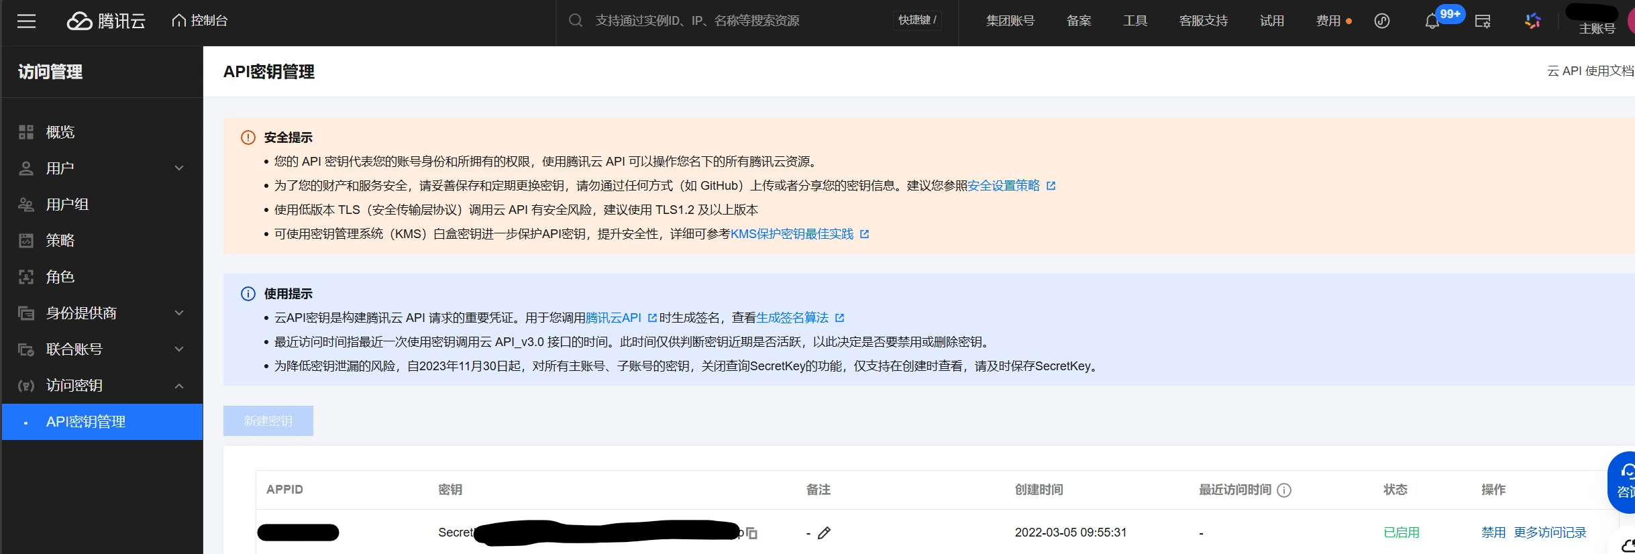Screen dimensions: 1635x554
Task: Open the hamburger navigation menu
Action: [26, 21]
